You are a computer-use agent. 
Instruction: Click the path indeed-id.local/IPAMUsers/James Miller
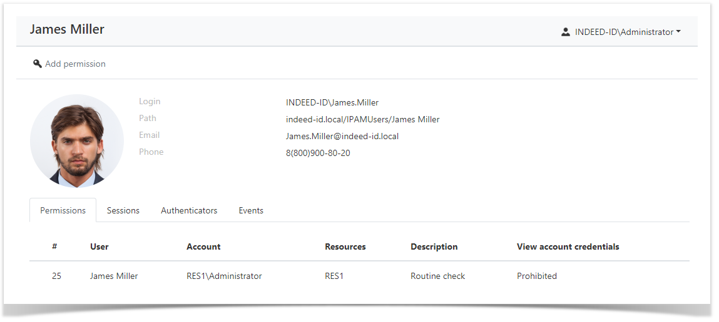pos(362,119)
